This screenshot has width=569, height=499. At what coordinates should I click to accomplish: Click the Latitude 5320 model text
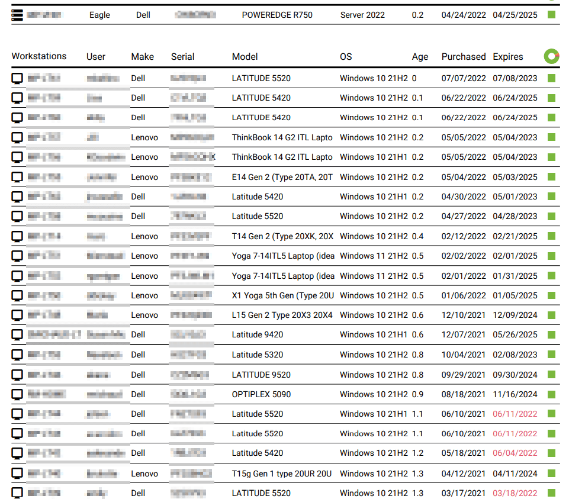(x=258, y=355)
